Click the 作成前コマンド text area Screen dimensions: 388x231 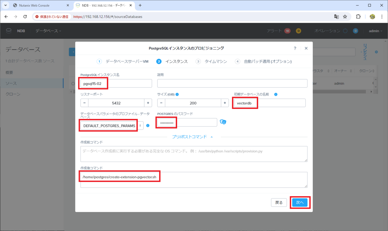(194, 154)
